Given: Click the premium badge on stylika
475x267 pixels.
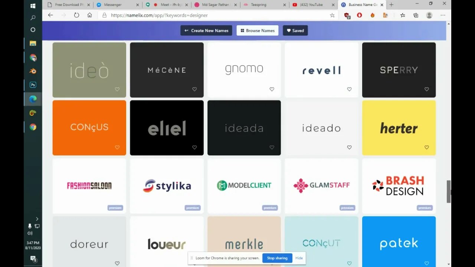Looking at the screenshot, I should click(x=193, y=208).
